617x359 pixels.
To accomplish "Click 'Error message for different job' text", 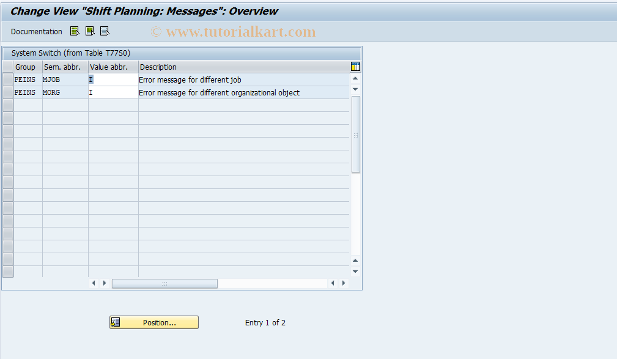I will (x=190, y=80).
